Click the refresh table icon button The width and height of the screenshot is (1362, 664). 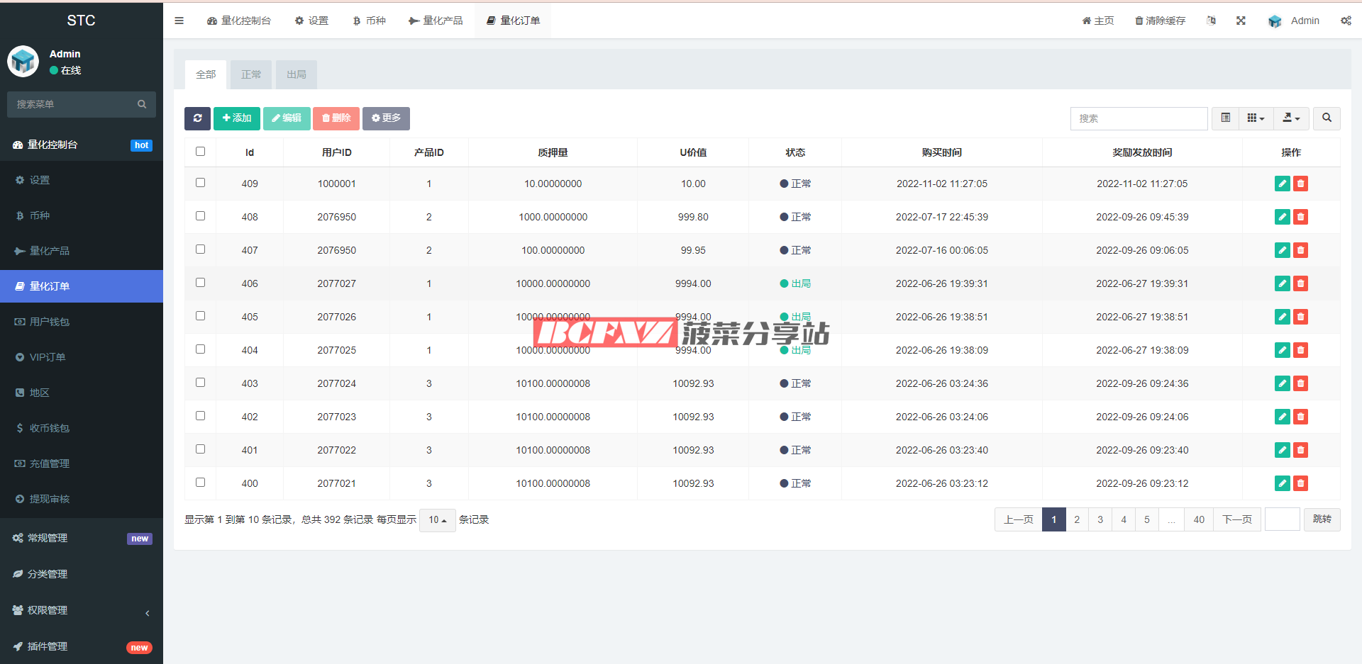coord(197,118)
